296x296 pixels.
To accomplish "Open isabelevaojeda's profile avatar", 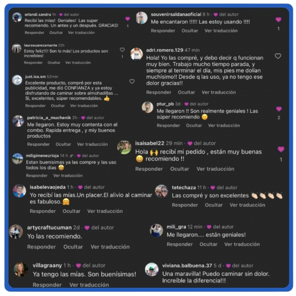I will pyautogui.click(x=19, y=191).
